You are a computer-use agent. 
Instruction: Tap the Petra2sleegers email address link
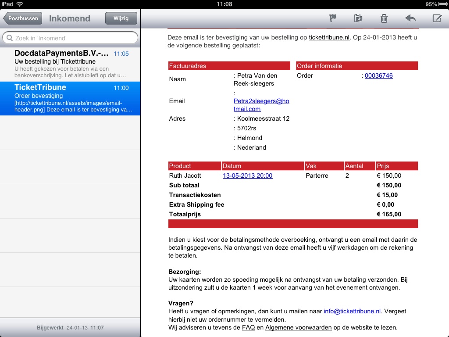coord(261,105)
